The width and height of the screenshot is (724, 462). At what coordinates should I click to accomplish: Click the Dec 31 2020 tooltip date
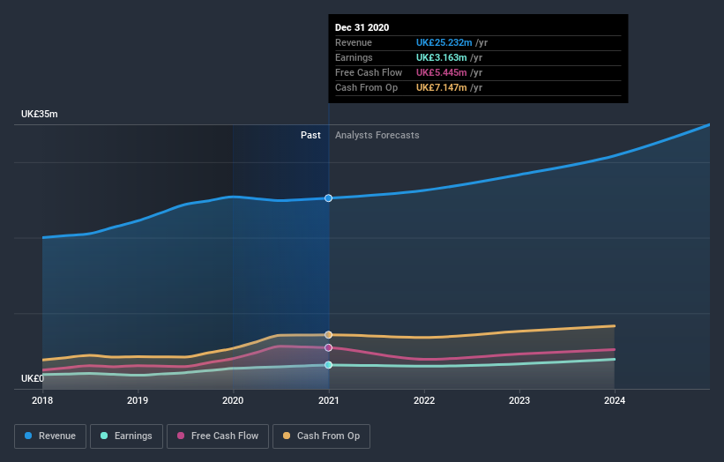coord(362,27)
